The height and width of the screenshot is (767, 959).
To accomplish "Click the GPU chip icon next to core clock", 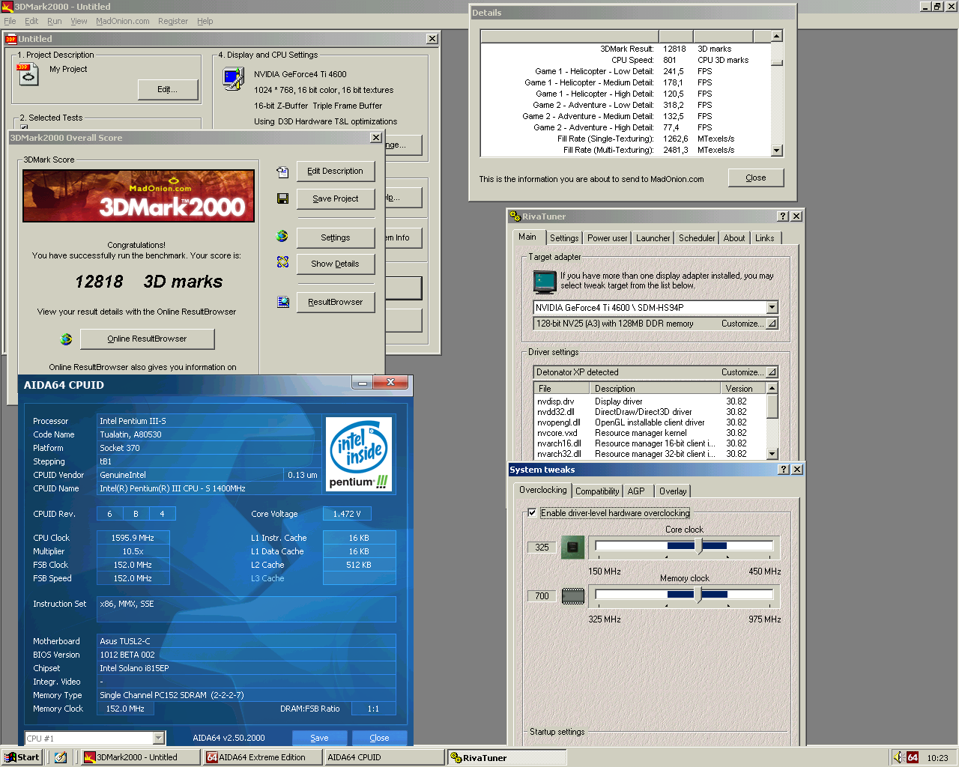I will [x=573, y=548].
